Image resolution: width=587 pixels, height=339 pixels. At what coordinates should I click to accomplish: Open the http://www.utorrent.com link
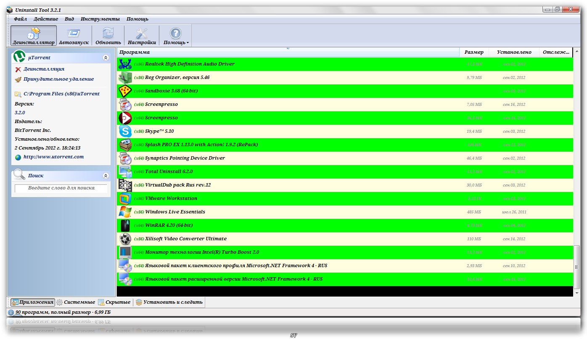[53, 157]
